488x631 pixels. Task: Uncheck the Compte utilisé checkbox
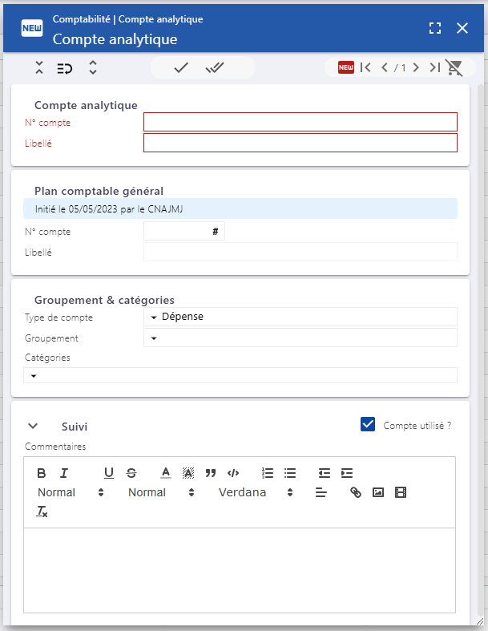(368, 425)
